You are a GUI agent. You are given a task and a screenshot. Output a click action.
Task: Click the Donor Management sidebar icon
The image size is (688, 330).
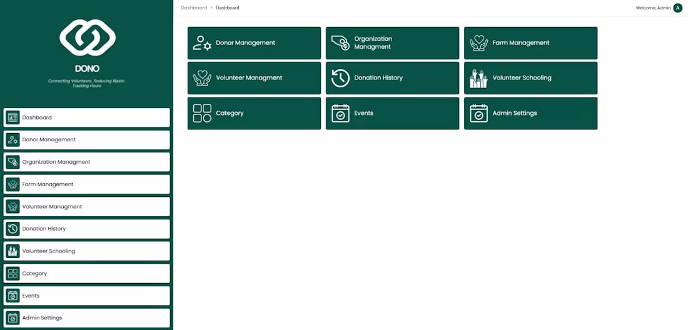tap(13, 140)
